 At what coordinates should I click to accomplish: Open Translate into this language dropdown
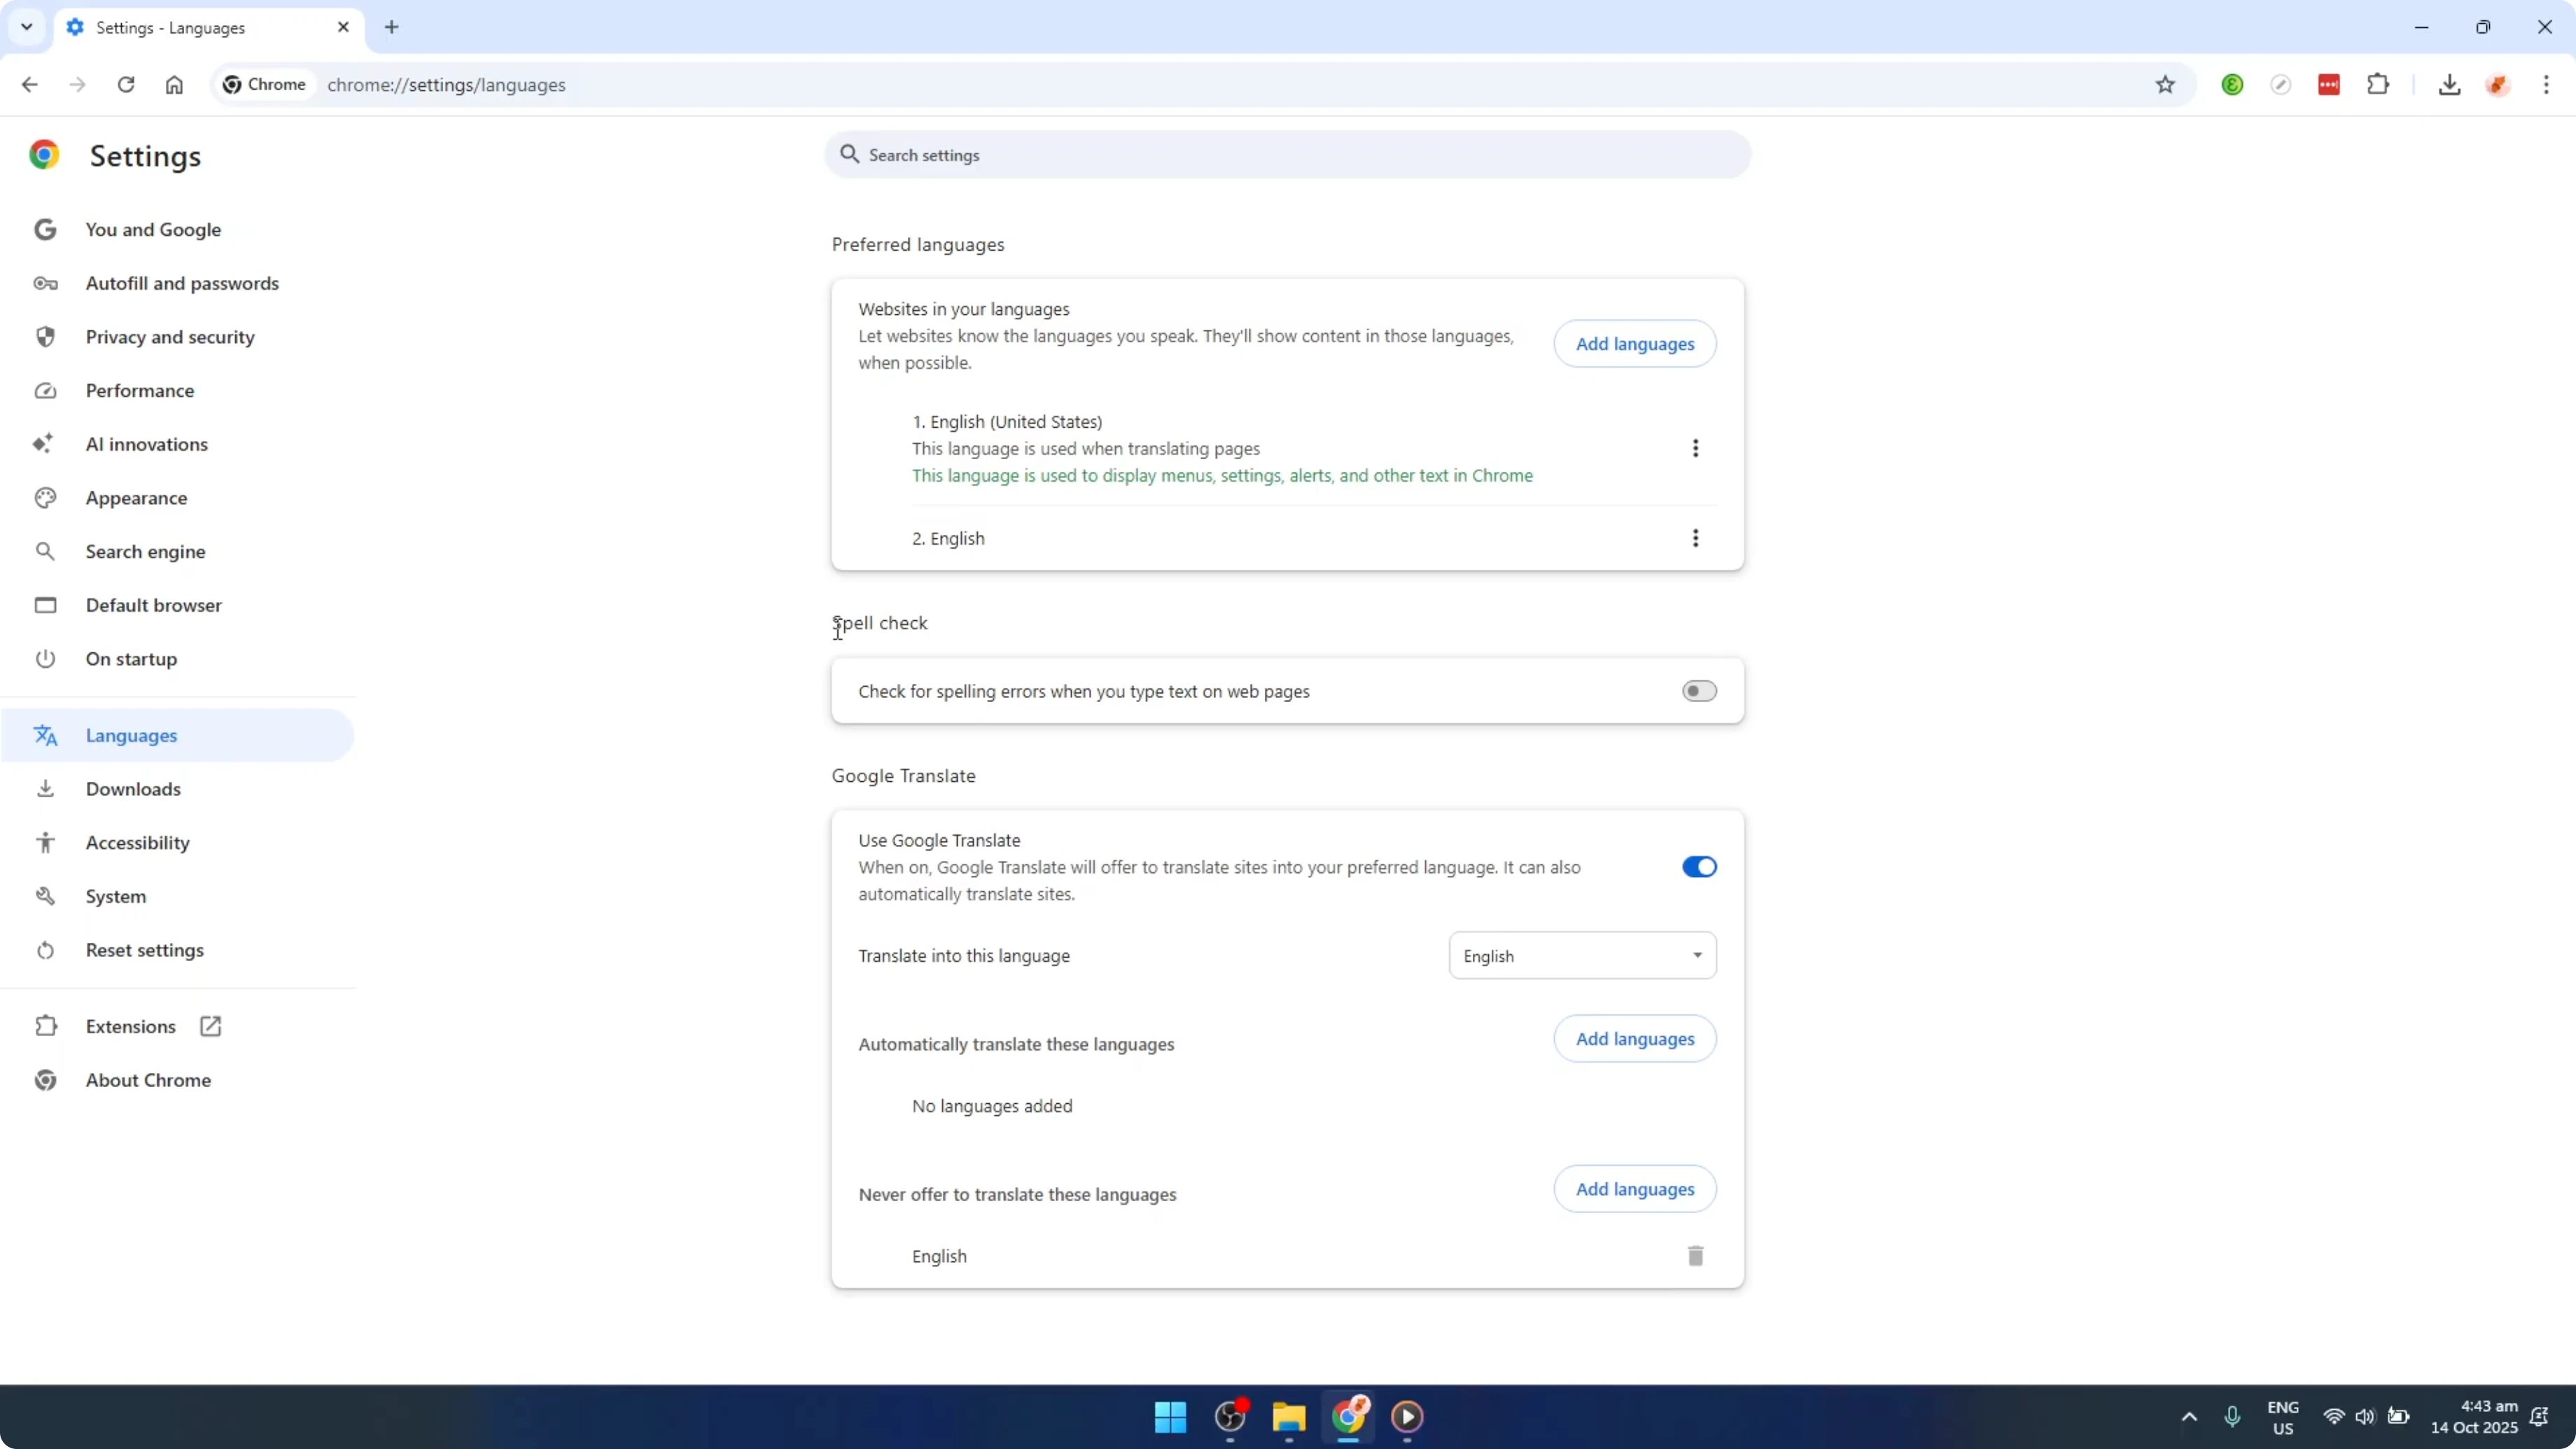[1582, 956]
